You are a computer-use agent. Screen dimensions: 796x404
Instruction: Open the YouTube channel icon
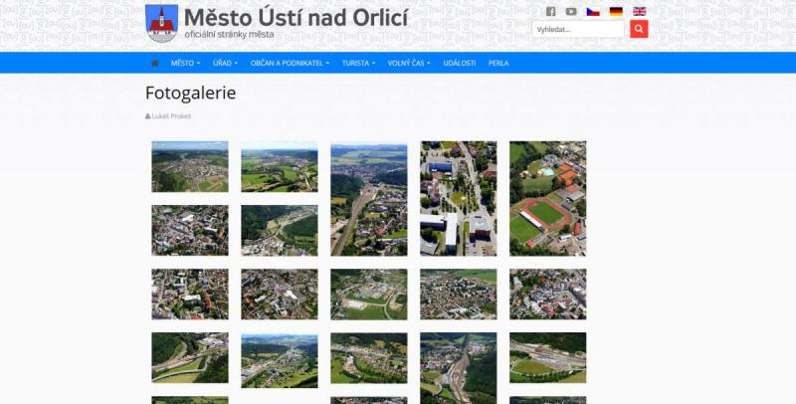tap(571, 12)
